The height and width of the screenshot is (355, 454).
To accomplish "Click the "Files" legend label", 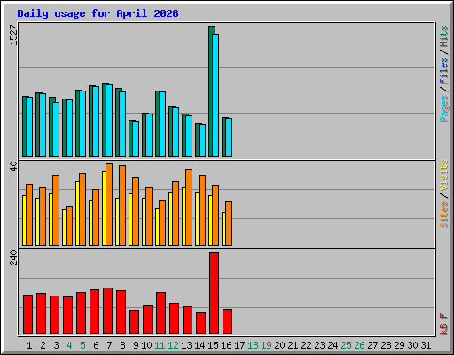I will tap(443, 71).
